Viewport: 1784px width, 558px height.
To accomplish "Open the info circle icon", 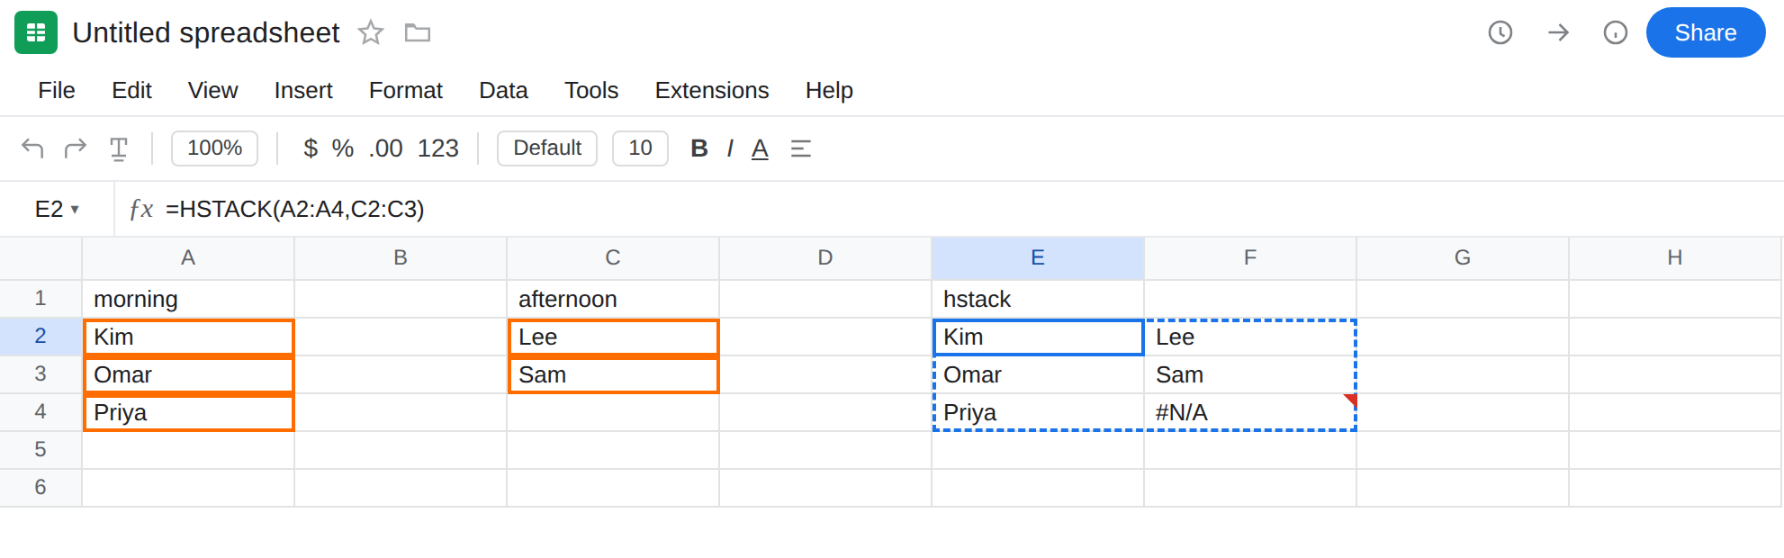I will [x=1616, y=32].
